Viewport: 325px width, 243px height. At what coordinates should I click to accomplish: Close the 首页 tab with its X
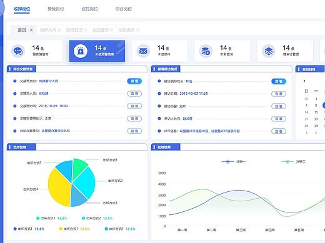31,30
